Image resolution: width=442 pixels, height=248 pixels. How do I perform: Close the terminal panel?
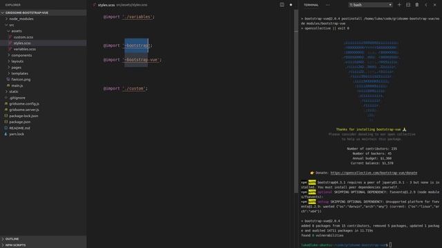point(434,5)
